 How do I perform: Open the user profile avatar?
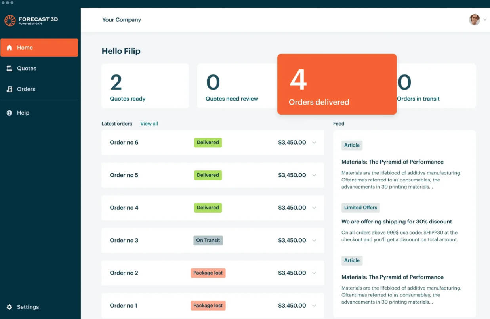pyautogui.click(x=474, y=20)
